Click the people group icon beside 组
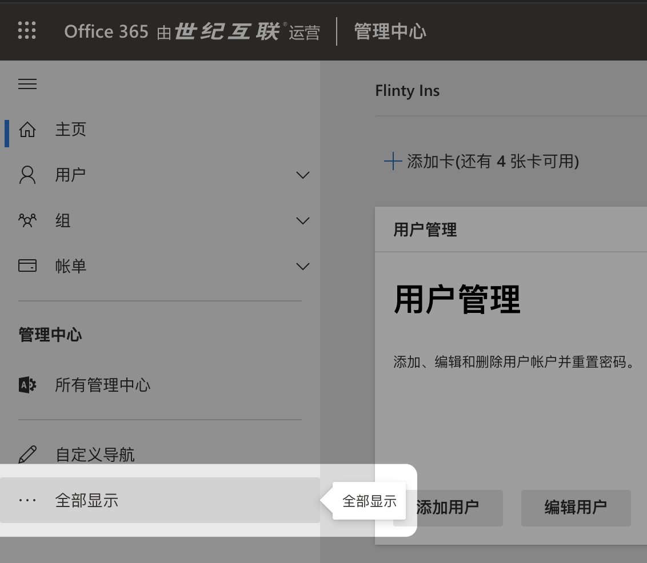Image resolution: width=647 pixels, height=563 pixels. [x=27, y=220]
